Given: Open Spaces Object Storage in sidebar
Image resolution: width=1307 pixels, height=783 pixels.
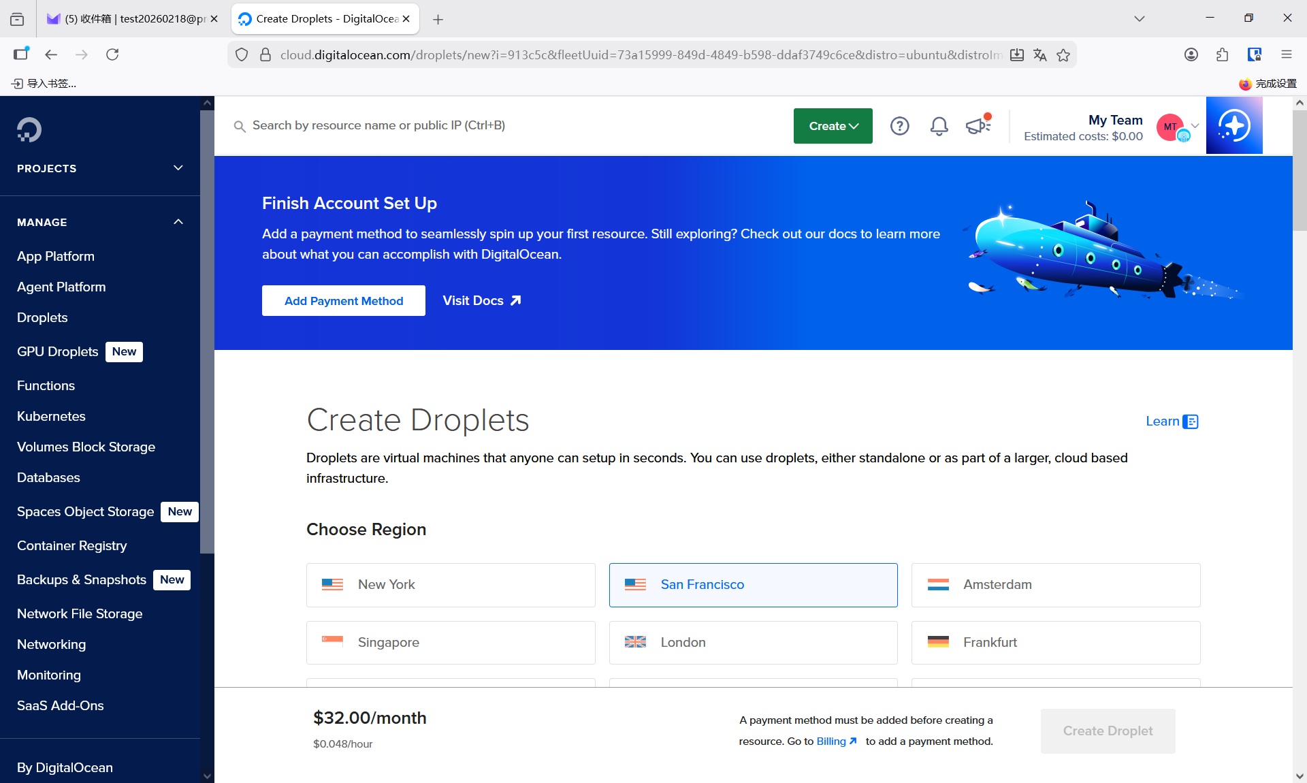Looking at the screenshot, I should (85, 512).
